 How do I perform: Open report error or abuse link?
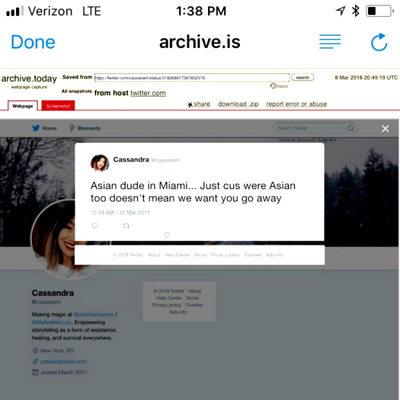click(296, 104)
